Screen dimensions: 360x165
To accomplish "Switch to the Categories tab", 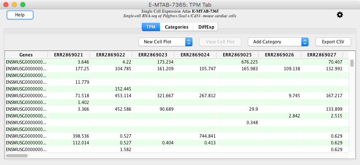I will point(176,27).
